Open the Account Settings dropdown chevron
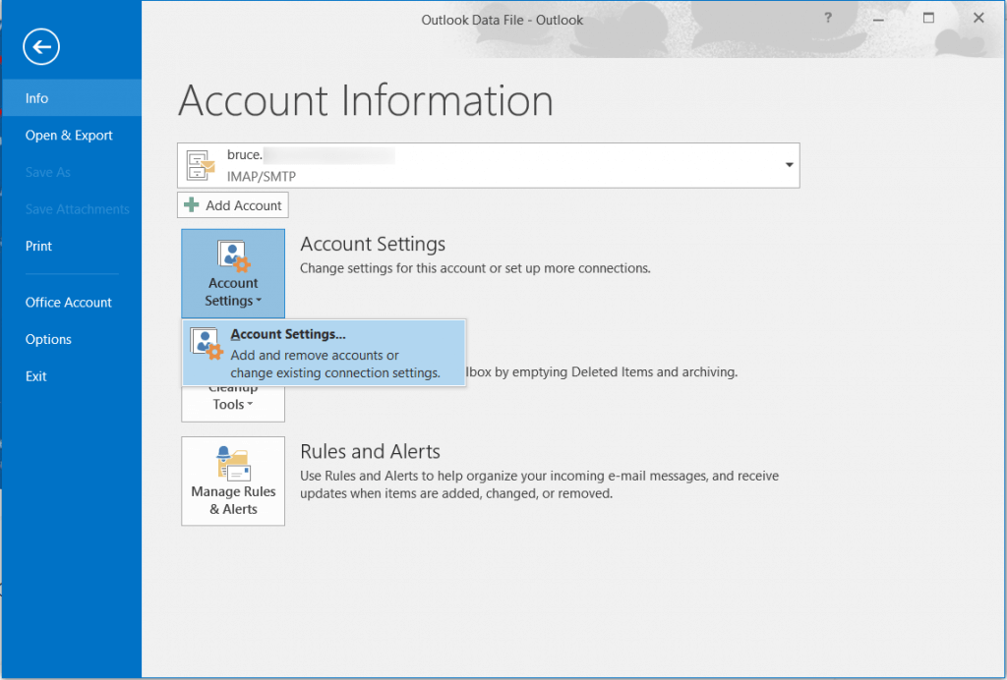Image resolution: width=1007 pixels, height=680 pixels. (258, 301)
